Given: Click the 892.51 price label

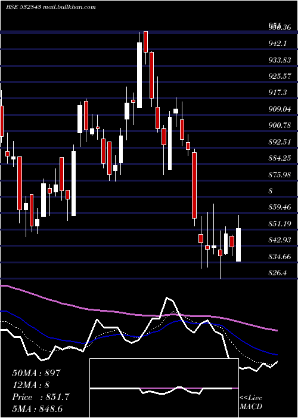Looking at the screenshot, I should coord(280,142).
